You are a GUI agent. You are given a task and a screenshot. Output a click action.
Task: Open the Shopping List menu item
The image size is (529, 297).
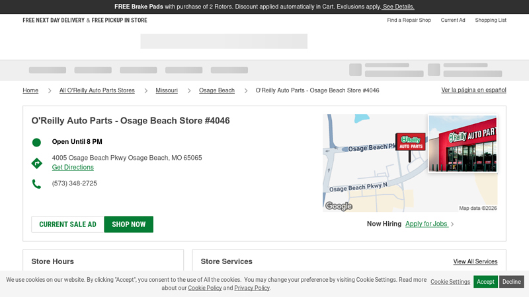click(x=491, y=20)
